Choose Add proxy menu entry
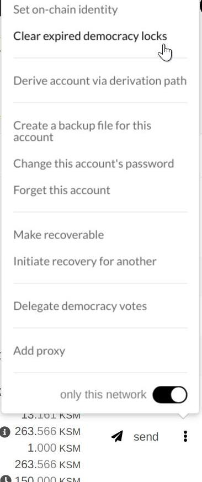This screenshot has height=482, width=202. tap(39, 351)
